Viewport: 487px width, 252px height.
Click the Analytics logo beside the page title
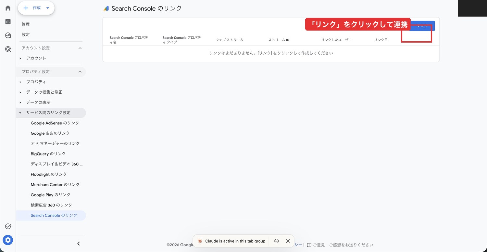[x=106, y=9]
